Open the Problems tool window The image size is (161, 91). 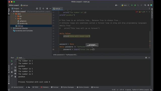(x=45, y=87)
